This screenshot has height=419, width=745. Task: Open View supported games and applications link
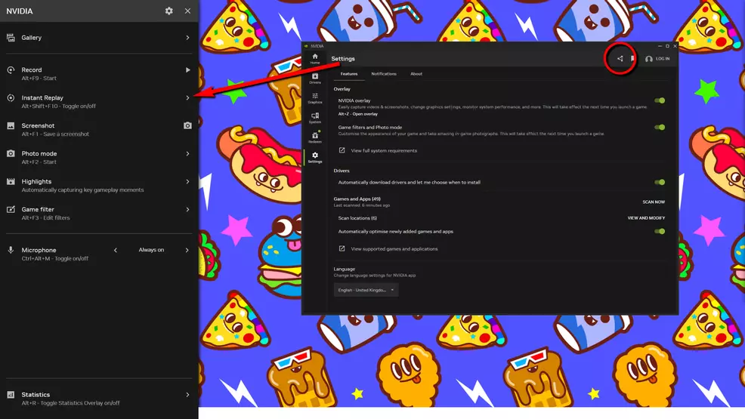pos(394,249)
